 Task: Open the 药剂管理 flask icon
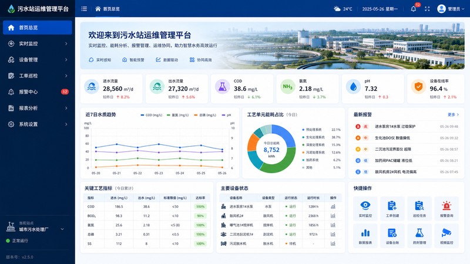tap(419, 232)
